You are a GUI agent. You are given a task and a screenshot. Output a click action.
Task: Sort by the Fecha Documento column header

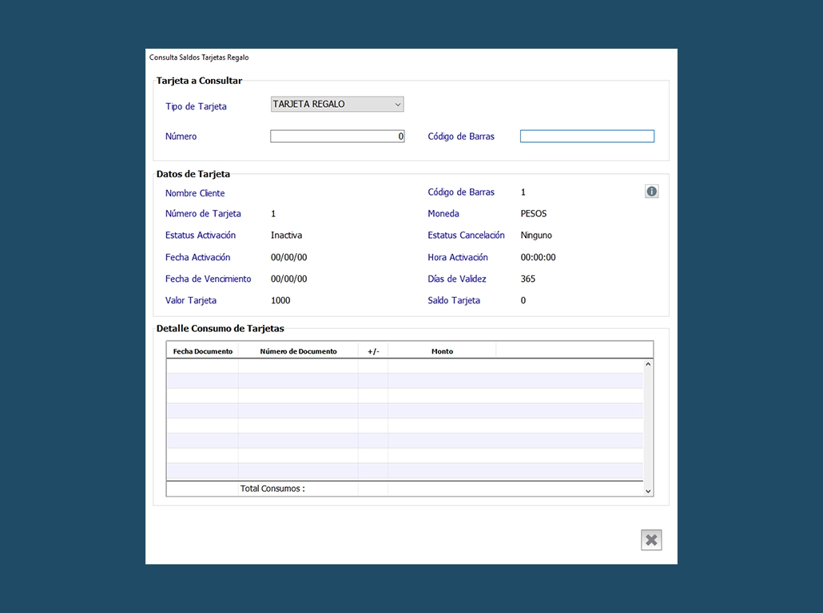[202, 351]
